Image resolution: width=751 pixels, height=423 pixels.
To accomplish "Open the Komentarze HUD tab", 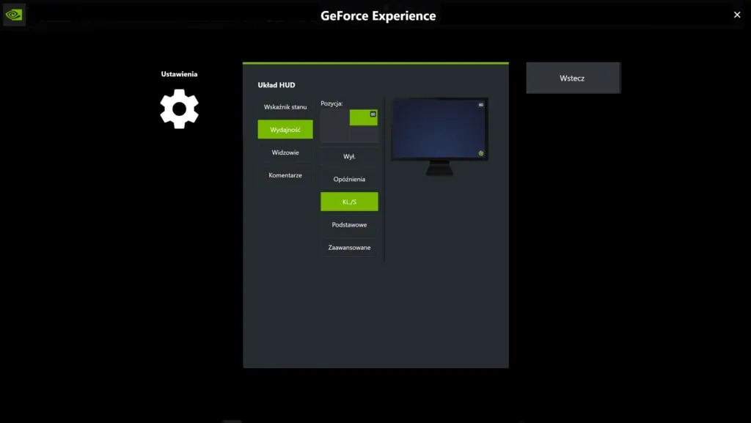I will click(x=285, y=175).
